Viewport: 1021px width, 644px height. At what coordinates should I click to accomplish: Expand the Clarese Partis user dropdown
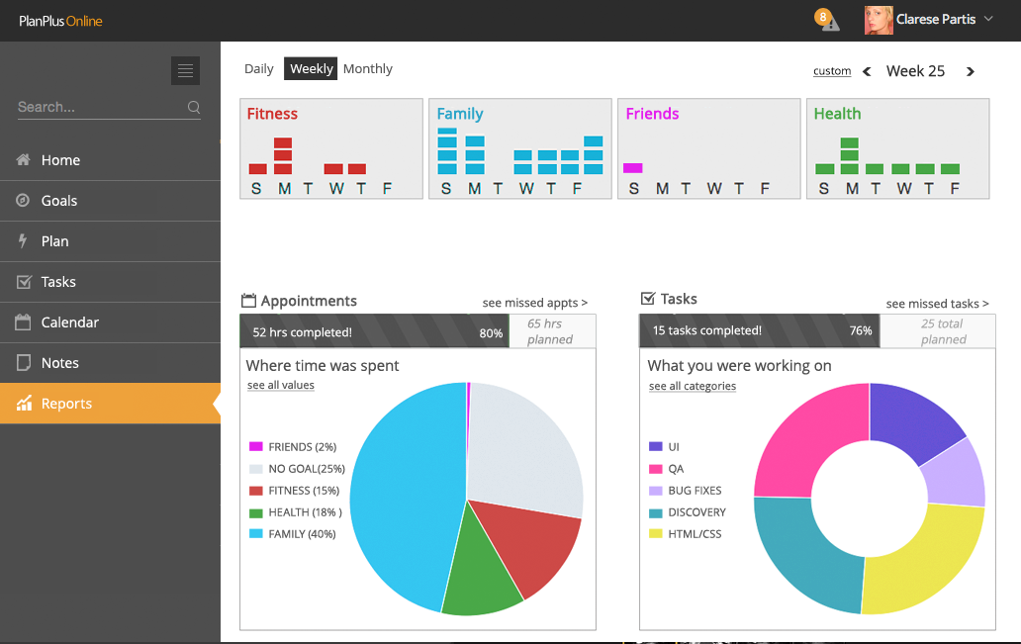click(x=987, y=19)
